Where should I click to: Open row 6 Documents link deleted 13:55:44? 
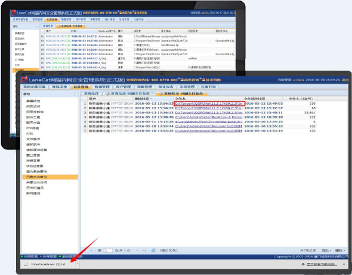pos(209,126)
